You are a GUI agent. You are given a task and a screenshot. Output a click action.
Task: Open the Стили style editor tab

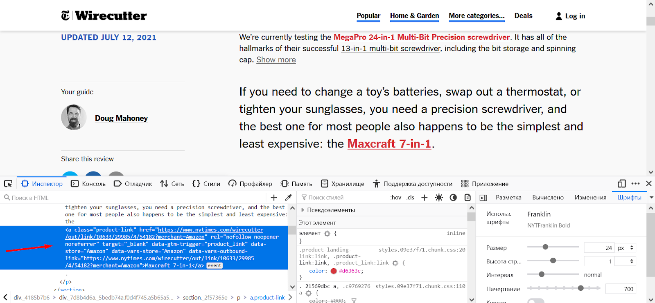[x=206, y=184]
